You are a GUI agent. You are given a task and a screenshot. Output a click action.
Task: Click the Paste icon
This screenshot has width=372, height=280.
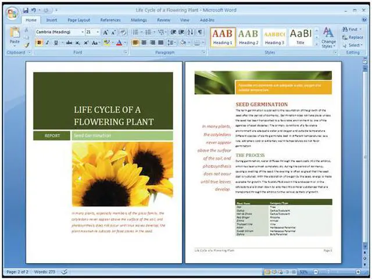(15, 36)
